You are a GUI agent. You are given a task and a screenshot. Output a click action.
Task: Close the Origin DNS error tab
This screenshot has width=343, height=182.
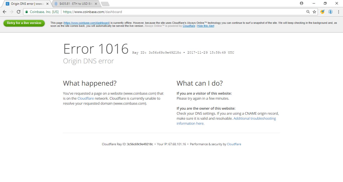pos(47,4)
